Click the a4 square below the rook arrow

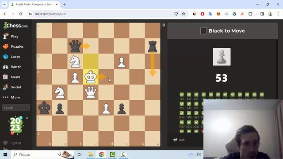[x=153, y=77]
